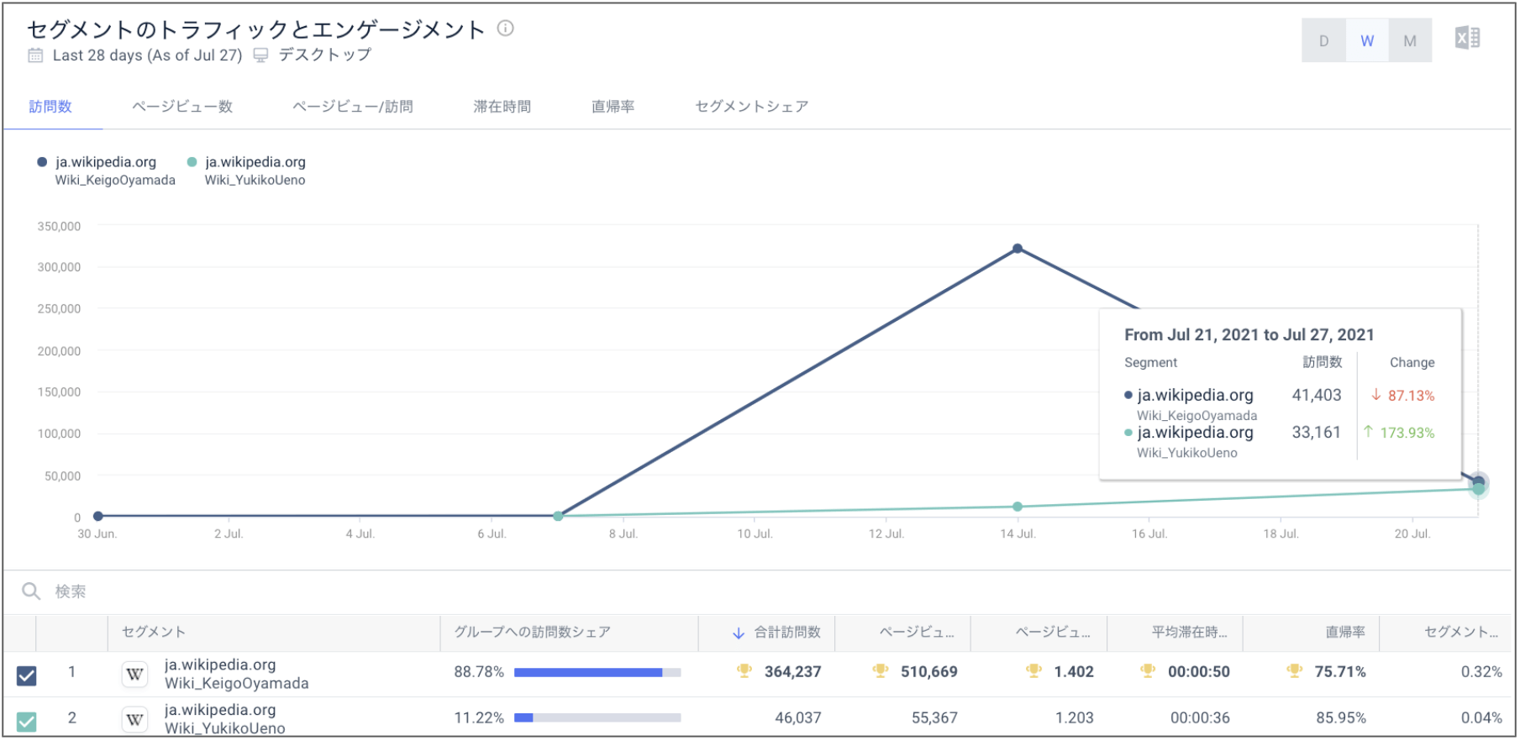Click the Wikipedia icon in the YukikoUeno row

[x=134, y=719]
